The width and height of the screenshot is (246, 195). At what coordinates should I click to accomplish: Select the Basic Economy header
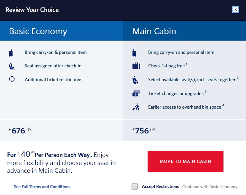38,31
